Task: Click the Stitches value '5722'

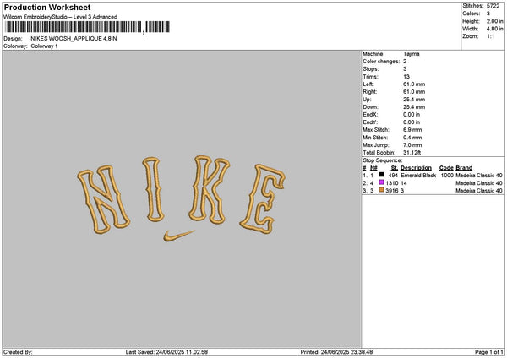Action: 493,6
